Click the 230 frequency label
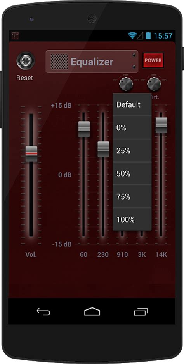184x364 pixels. pyautogui.click(x=103, y=254)
